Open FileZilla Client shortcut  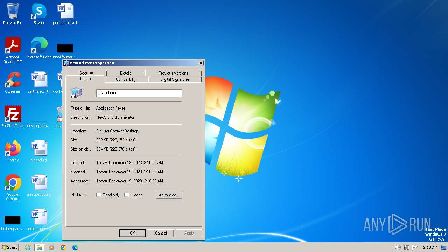pos(13,117)
